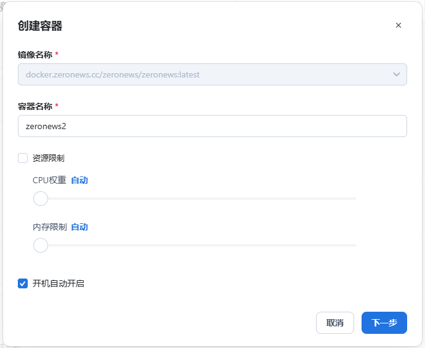Click the 创建容器 dialog title
The height and width of the screenshot is (348, 425).
(40, 26)
